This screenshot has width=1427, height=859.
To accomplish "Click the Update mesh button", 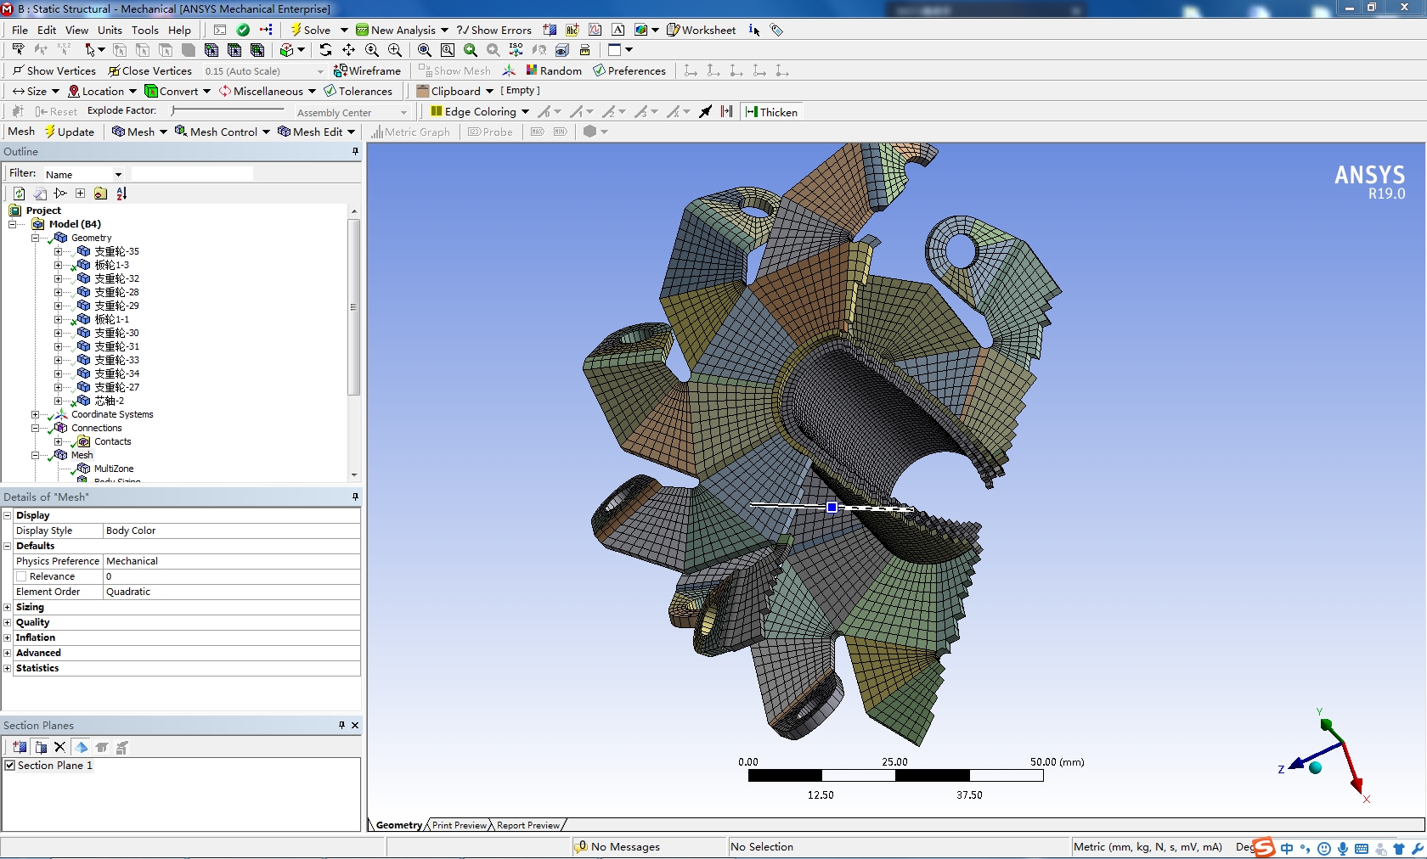I will point(69,132).
